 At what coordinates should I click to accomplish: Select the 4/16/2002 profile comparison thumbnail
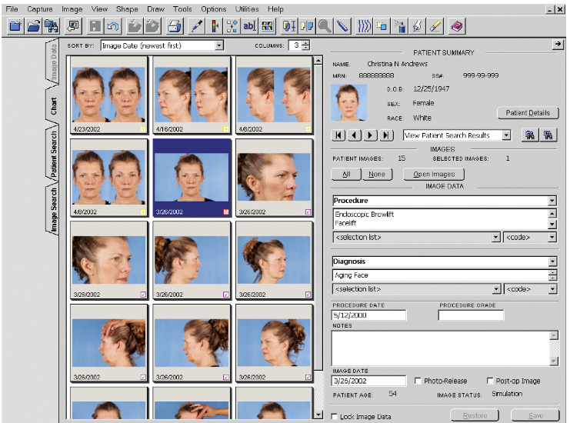tap(192, 95)
